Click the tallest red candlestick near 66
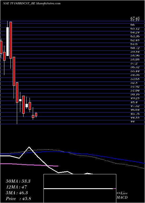 (x=11, y=40)
